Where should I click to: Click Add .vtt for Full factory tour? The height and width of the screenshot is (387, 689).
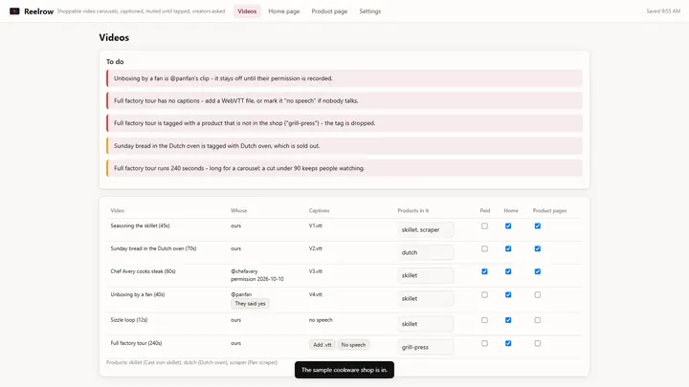322,345
